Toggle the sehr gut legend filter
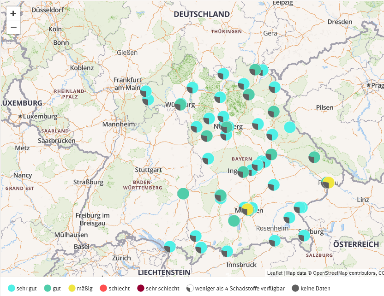The image size is (384, 296). tap(12, 288)
